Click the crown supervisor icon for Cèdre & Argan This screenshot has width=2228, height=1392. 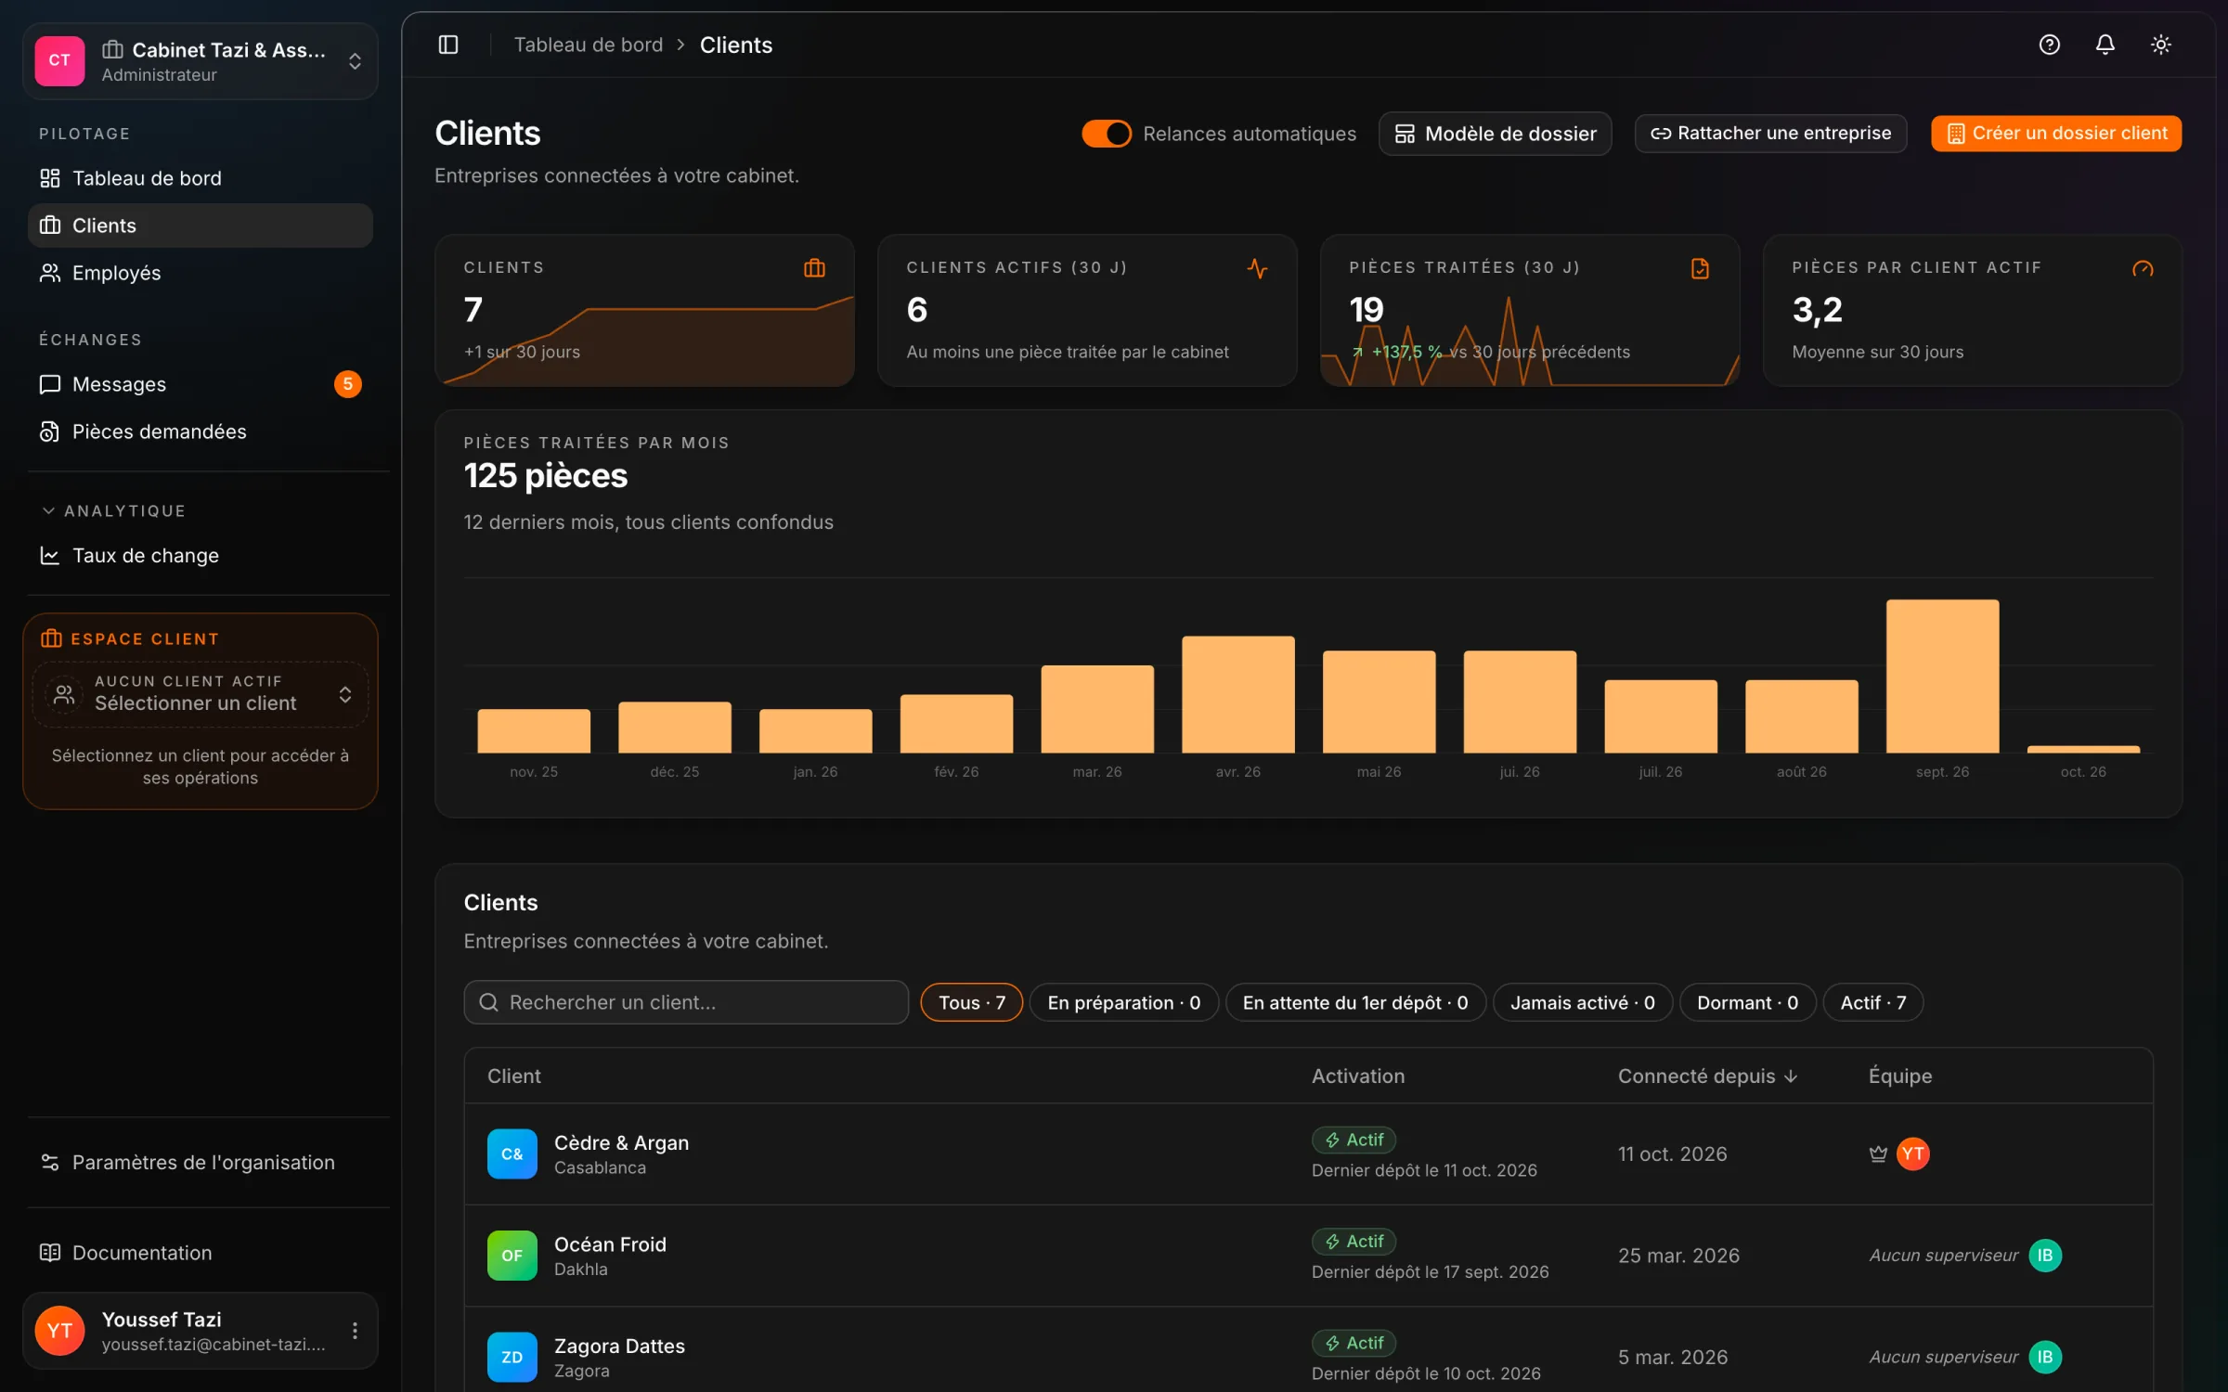click(x=1878, y=1154)
